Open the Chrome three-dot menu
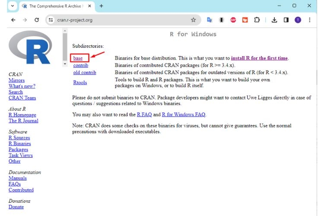The height and width of the screenshot is (216, 324). pos(310,20)
